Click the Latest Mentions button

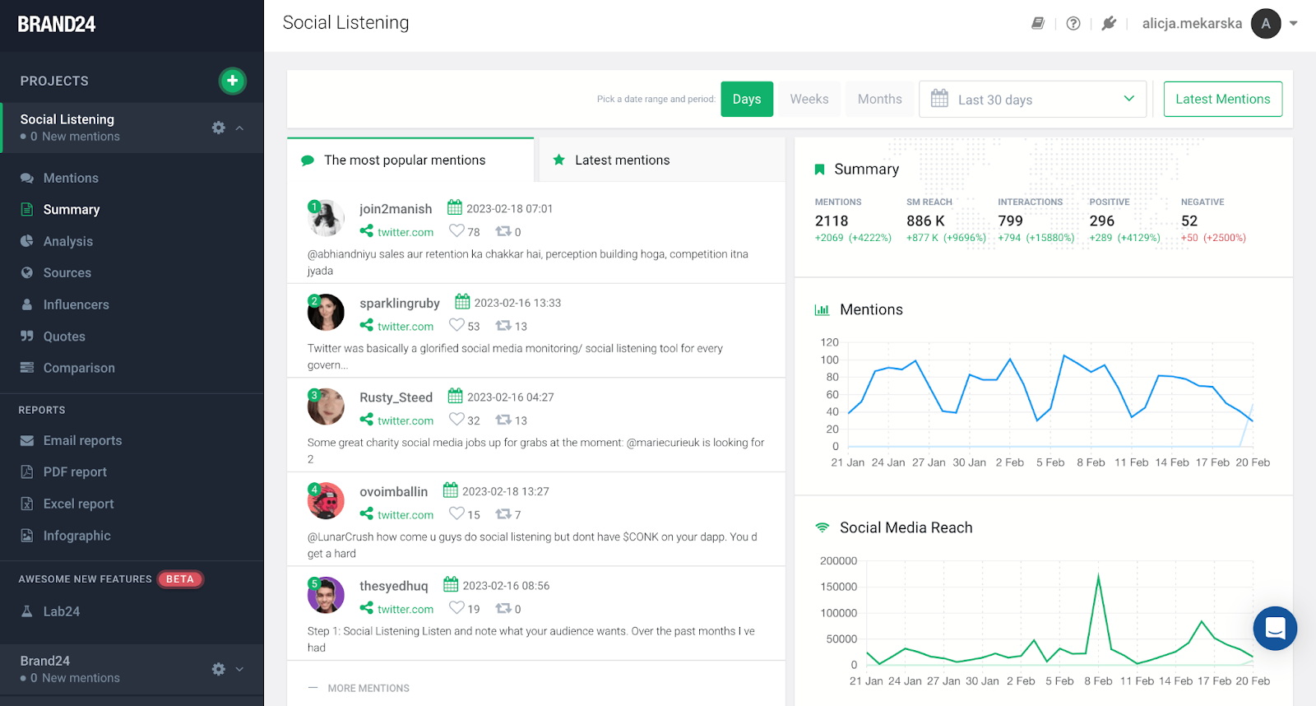pos(1222,100)
